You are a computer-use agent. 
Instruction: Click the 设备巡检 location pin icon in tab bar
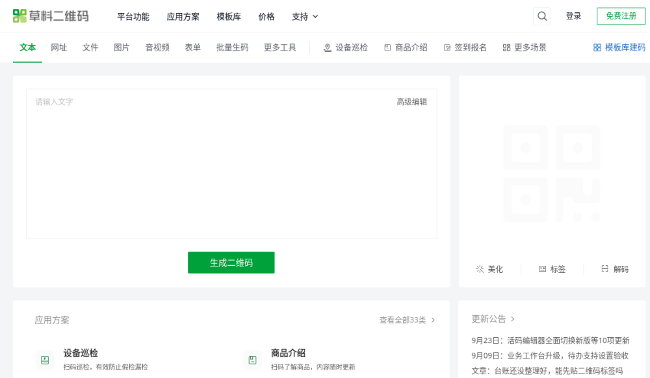pos(328,47)
